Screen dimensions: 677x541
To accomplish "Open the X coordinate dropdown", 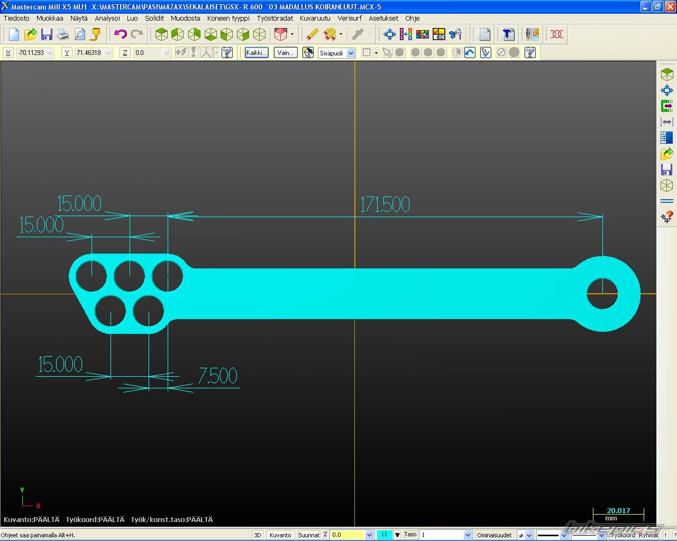I will click(x=50, y=53).
